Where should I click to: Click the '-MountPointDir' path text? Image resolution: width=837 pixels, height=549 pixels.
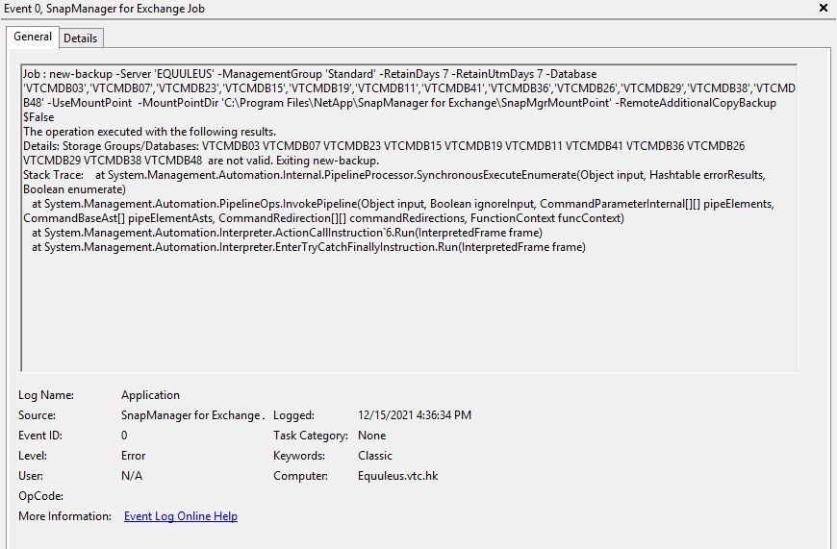[x=375, y=103]
